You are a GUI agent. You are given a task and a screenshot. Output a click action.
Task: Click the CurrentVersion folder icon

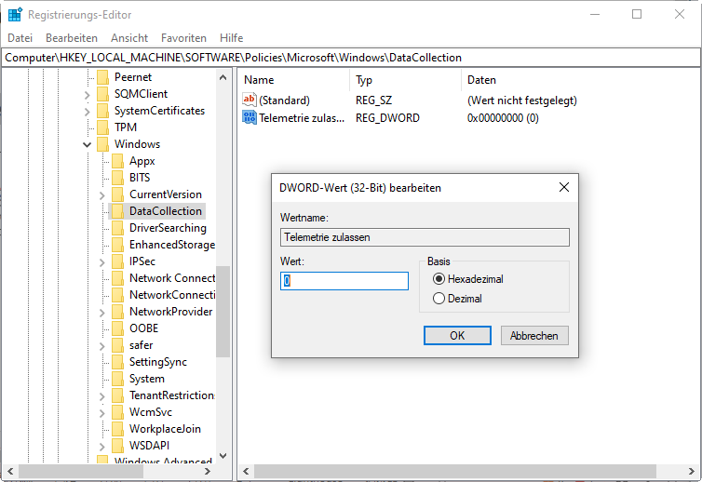click(x=117, y=194)
